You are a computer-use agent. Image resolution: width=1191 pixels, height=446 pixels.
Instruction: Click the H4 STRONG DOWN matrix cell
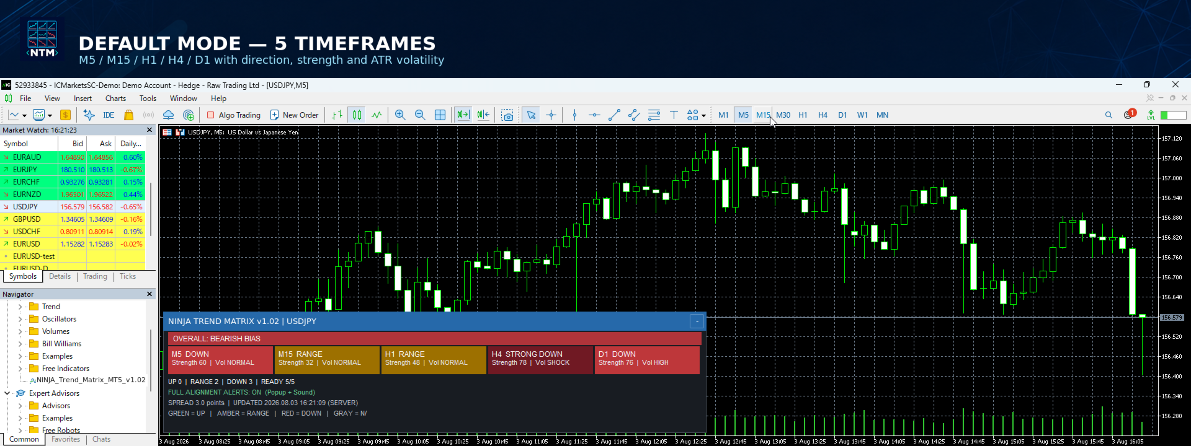click(540, 360)
